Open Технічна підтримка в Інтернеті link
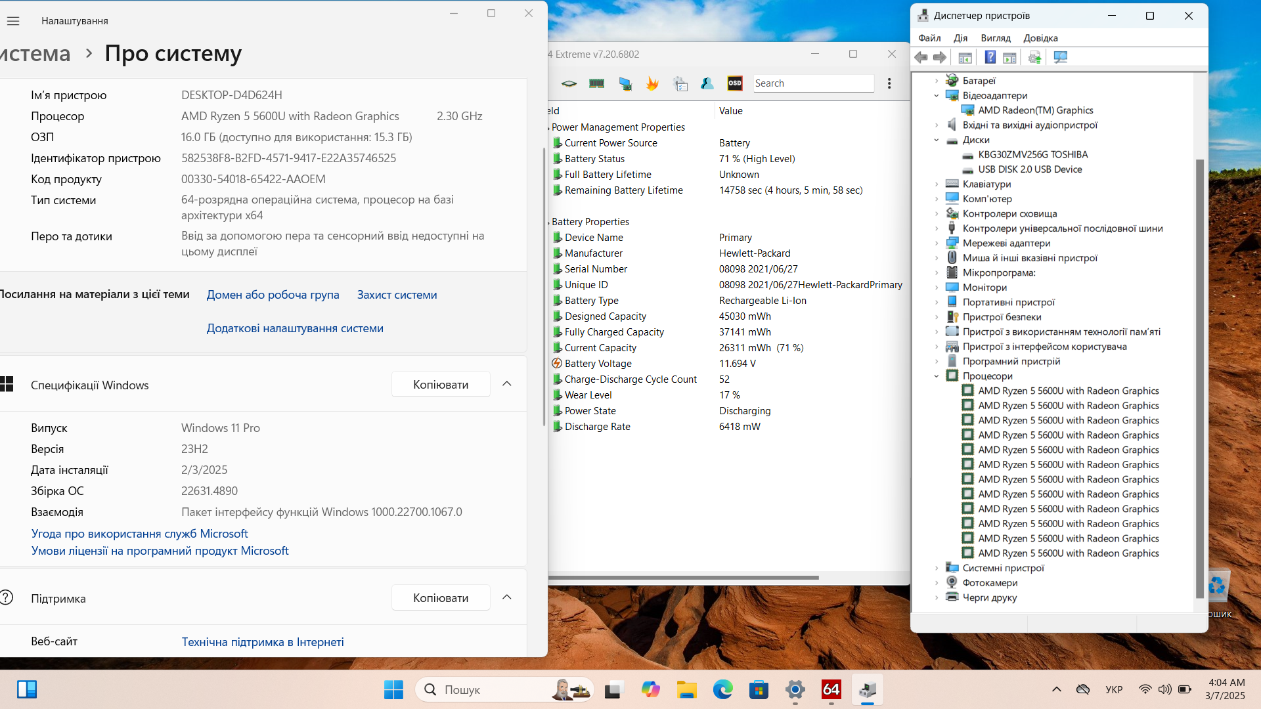The height and width of the screenshot is (709, 1261). pos(263,642)
